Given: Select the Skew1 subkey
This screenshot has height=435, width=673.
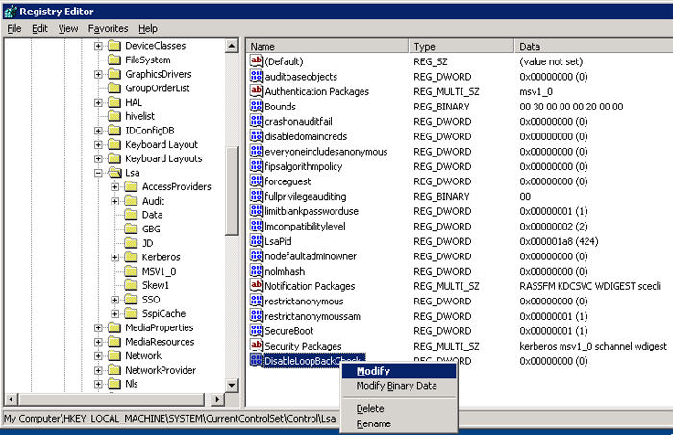Looking at the screenshot, I should (x=156, y=285).
